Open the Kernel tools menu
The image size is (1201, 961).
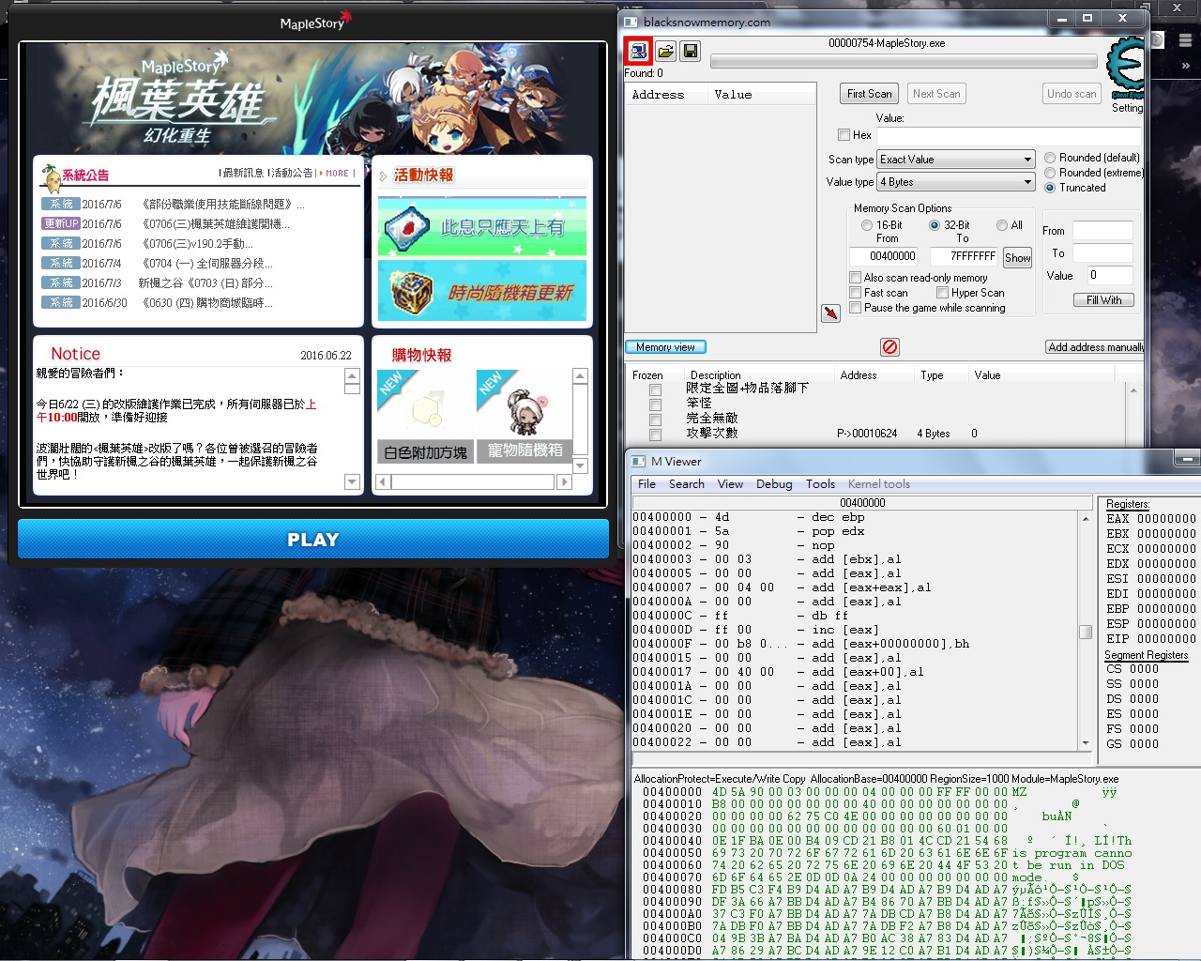[879, 484]
